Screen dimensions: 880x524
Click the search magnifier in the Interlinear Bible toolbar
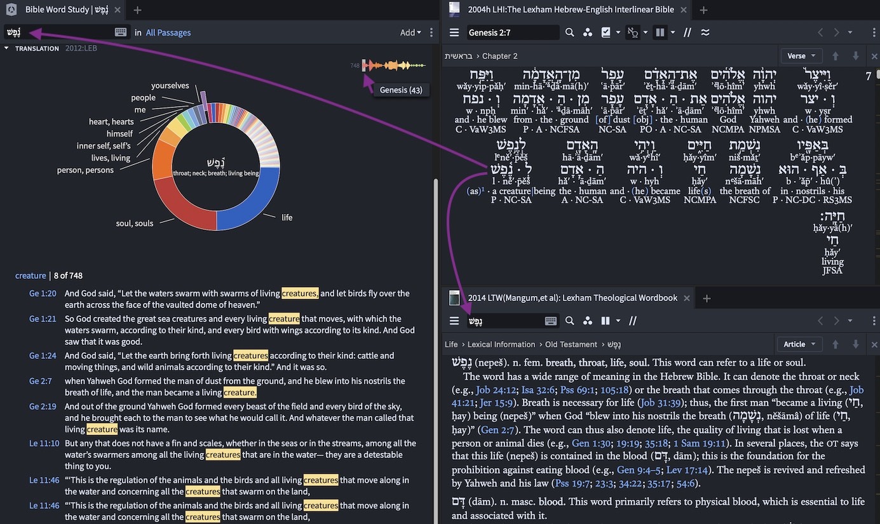click(x=570, y=32)
